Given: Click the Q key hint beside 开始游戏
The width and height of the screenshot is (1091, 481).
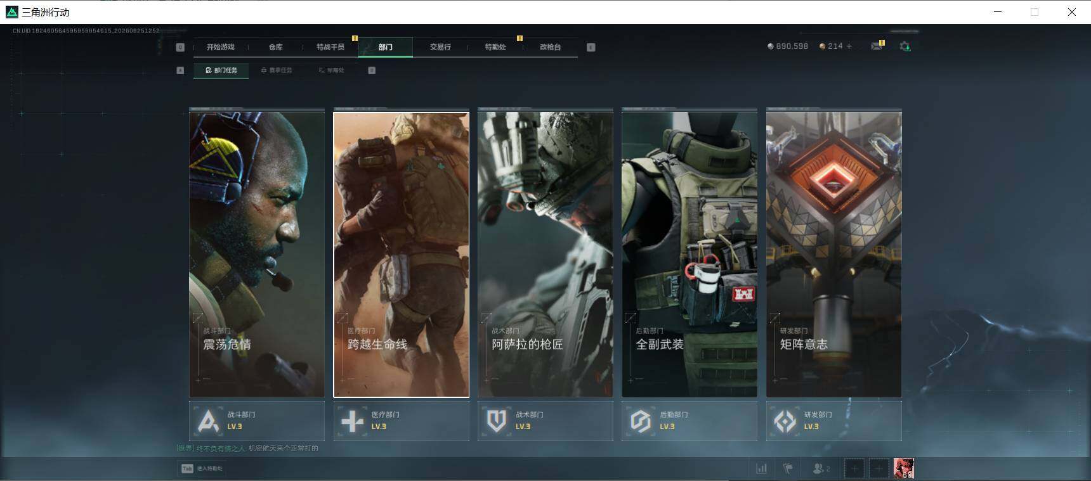Looking at the screenshot, I should (180, 47).
